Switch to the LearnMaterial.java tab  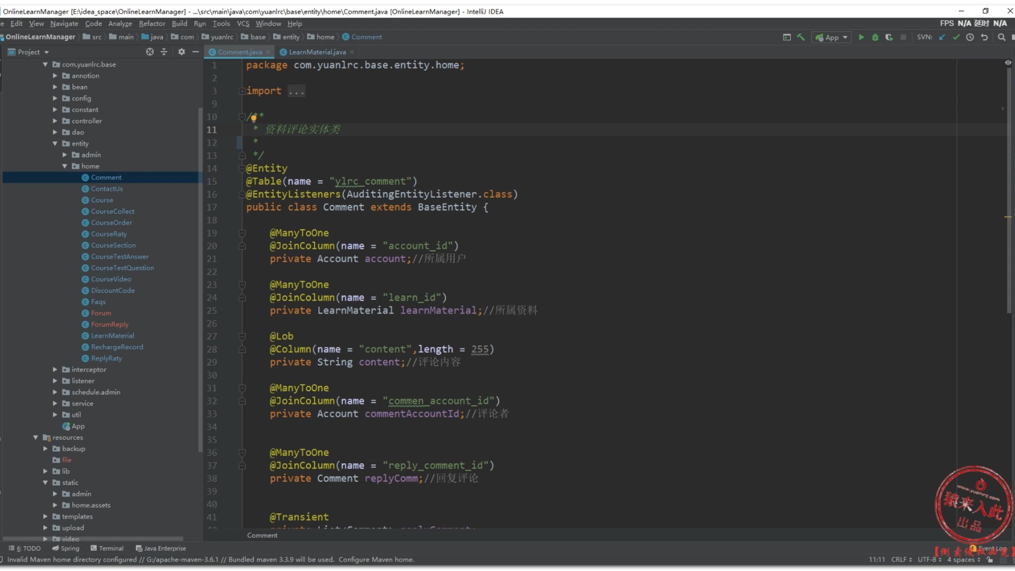pos(317,52)
